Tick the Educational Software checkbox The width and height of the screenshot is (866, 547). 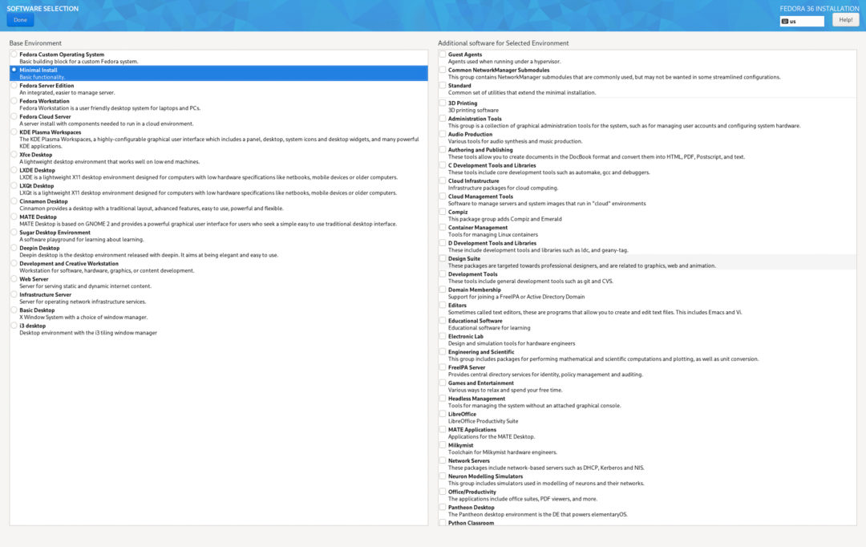[443, 320]
